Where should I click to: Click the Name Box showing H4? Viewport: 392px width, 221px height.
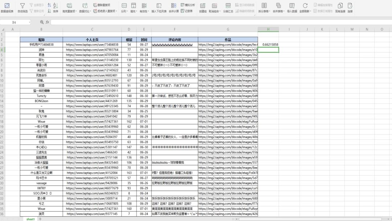15,22
